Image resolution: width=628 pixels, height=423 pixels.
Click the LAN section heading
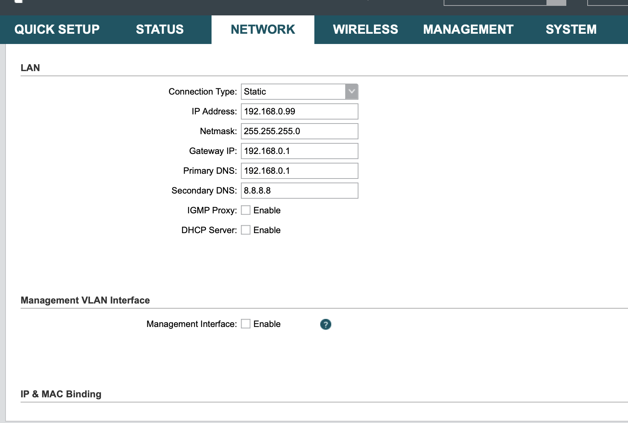pos(30,68)
